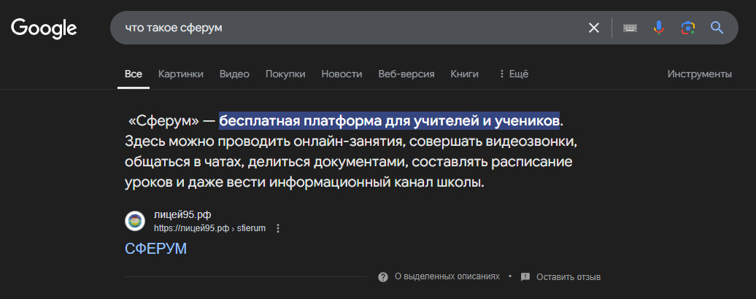Focus the search field containing что такое сферум
The height and width of the screenshot is (299, 756).
(x=343, y=28)
